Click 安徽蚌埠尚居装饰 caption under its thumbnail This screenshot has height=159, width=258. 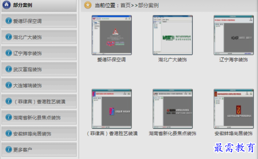(x=233, y=134)
